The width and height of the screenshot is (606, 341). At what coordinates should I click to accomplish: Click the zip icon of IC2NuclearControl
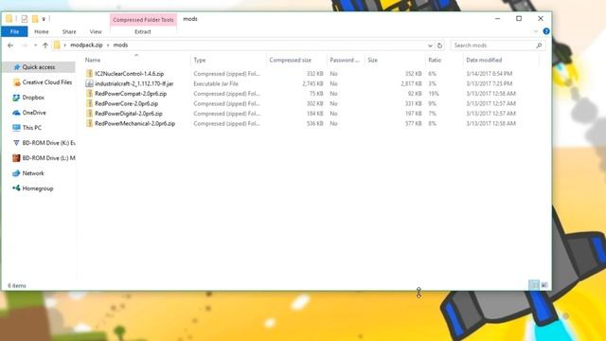89,74
